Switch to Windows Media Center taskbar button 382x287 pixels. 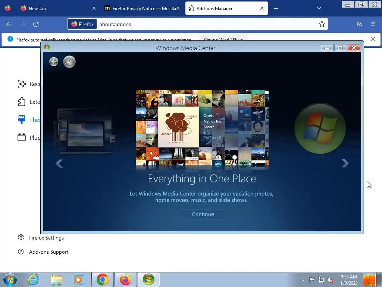[x=148, y=280]
